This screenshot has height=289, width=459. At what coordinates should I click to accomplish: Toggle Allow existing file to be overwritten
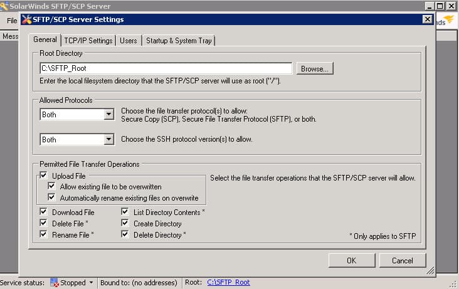(52, 187)
